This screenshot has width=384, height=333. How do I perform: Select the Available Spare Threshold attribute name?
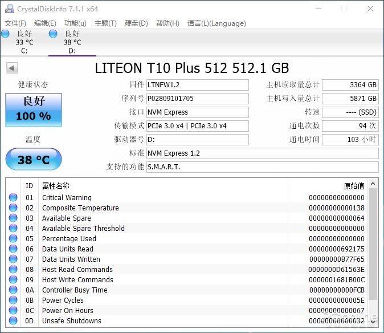tap(83, 229)
